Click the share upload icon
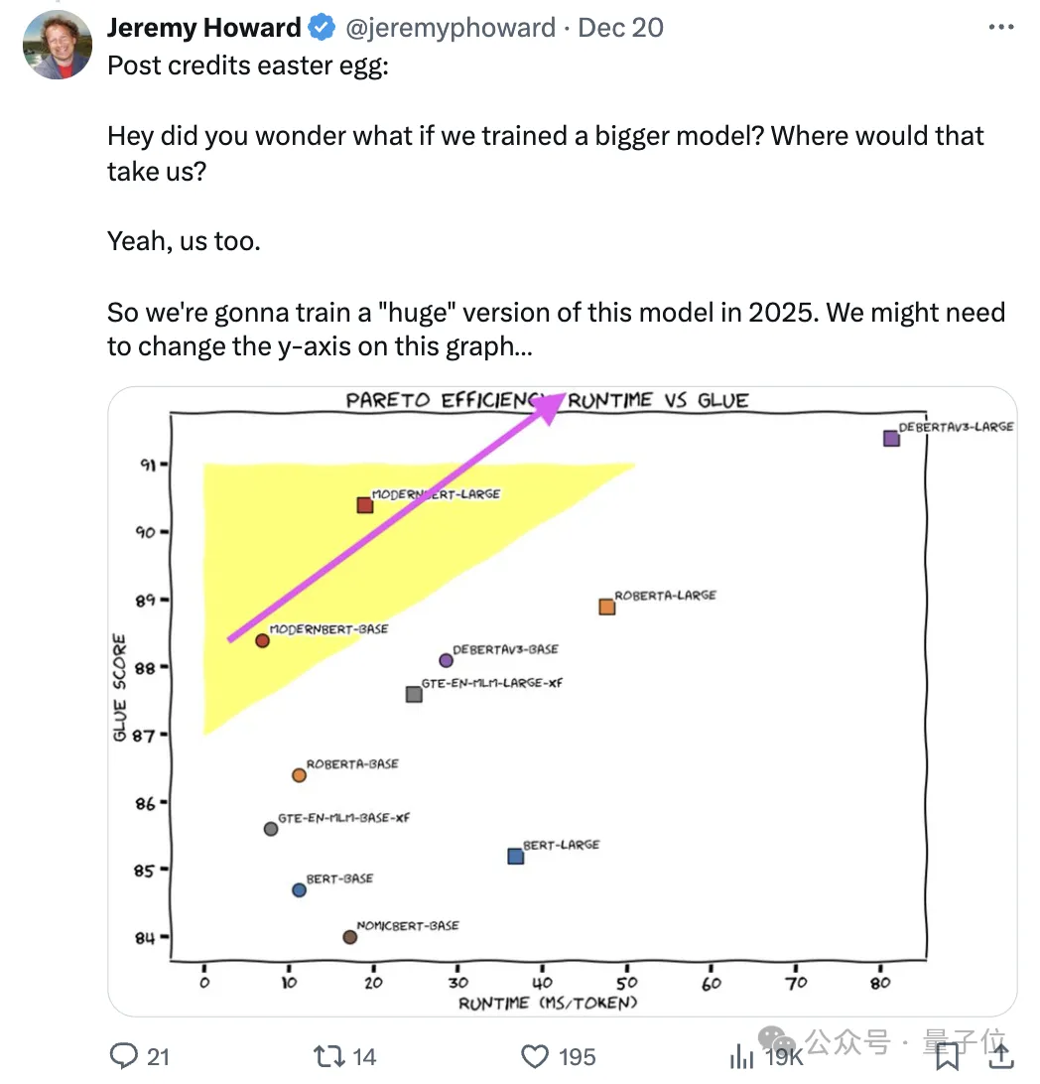Screen dimensions: 1040x1084 click(x=1001, y=1055)
